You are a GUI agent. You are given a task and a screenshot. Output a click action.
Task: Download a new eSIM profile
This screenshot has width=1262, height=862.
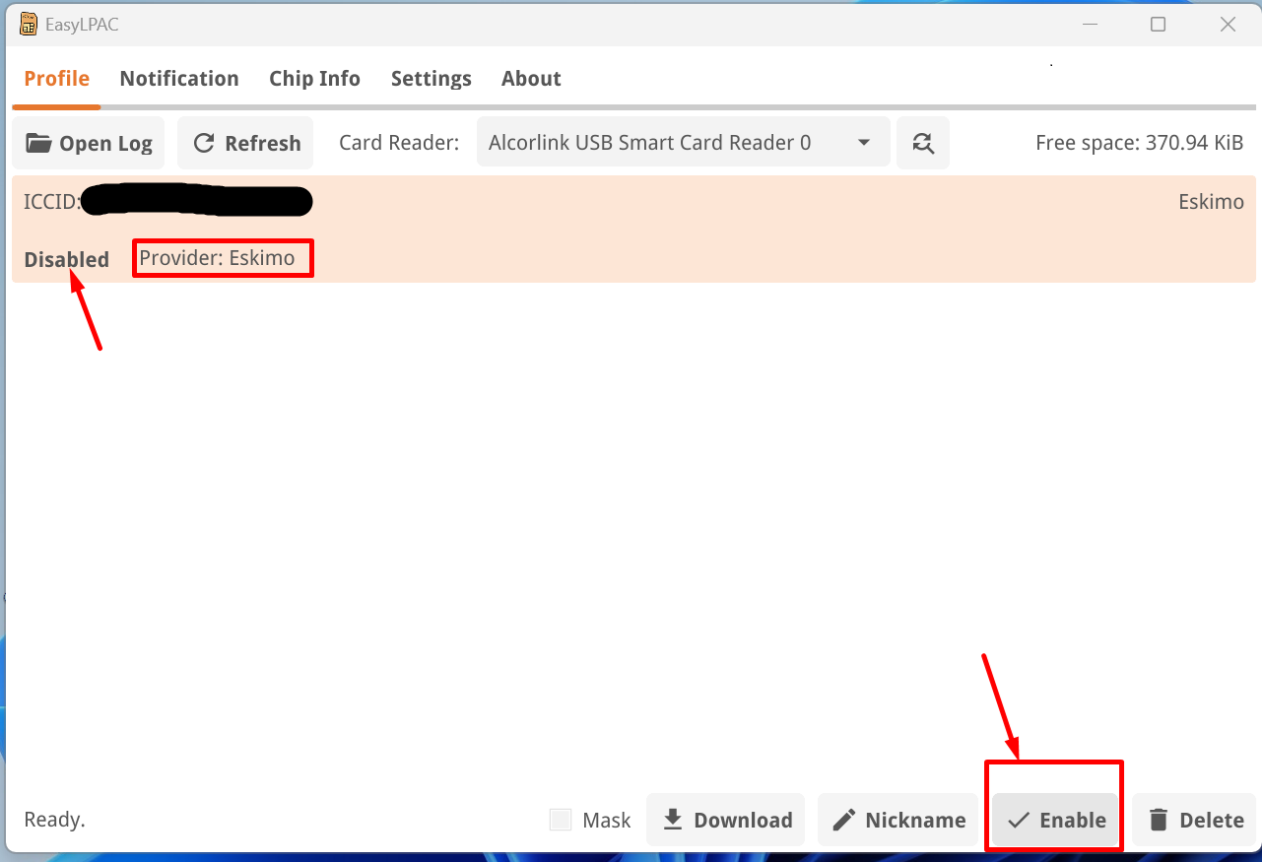tap(726, 820)
